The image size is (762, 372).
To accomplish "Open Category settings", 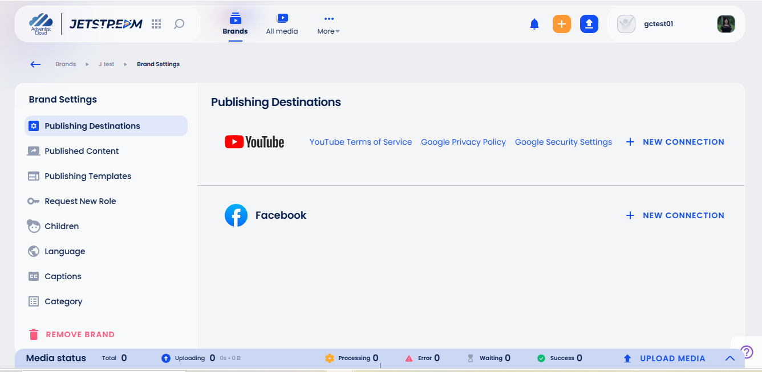I will 106,301.
